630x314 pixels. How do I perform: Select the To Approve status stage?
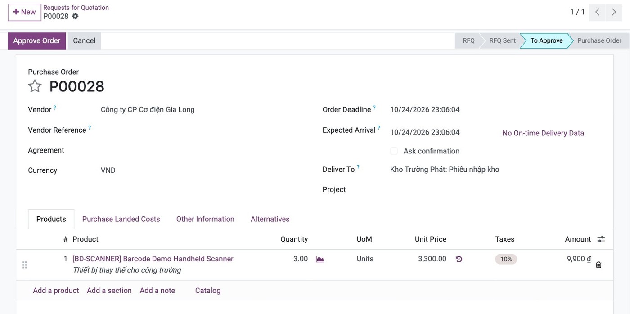coord(546,40)
